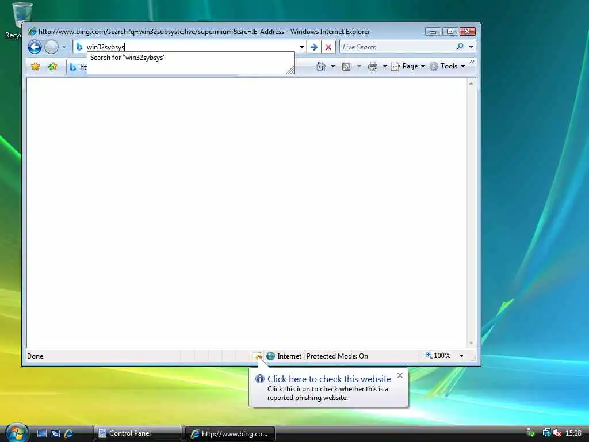The image size is (589, 442).
Task: Click the grayed Forward navigation button
Action: click(51, 47)
